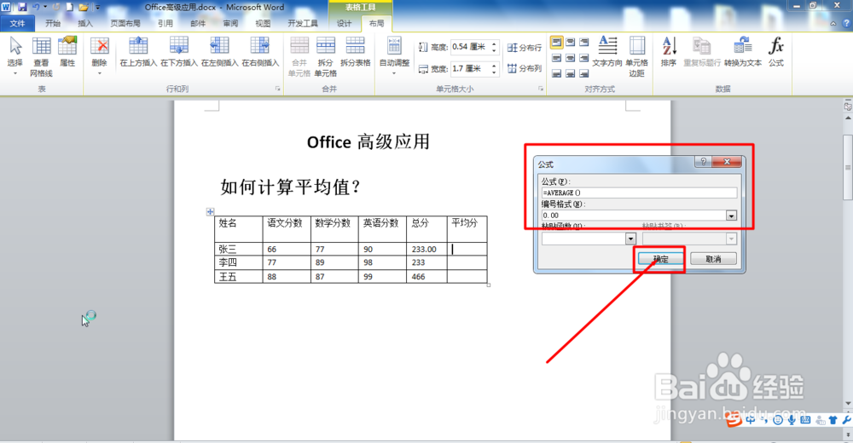853x443 pixels.
Task: Click the name cell 王五
Action: point(238,276)
